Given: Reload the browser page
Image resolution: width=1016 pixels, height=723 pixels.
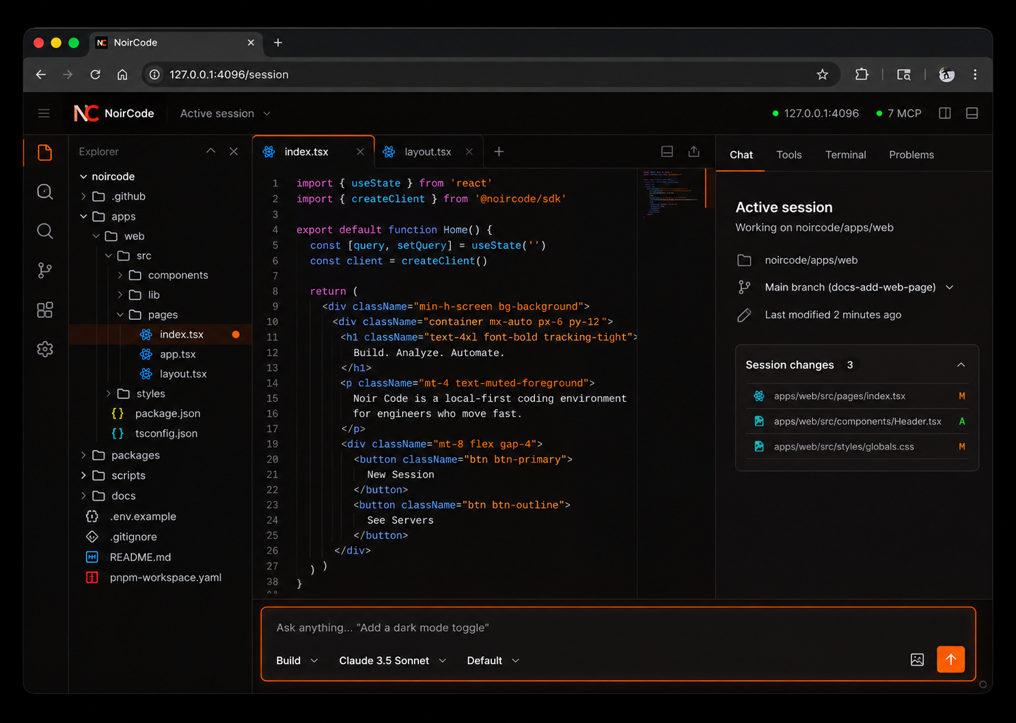Looking at the screenshot, I should click(x=96, y=74).
